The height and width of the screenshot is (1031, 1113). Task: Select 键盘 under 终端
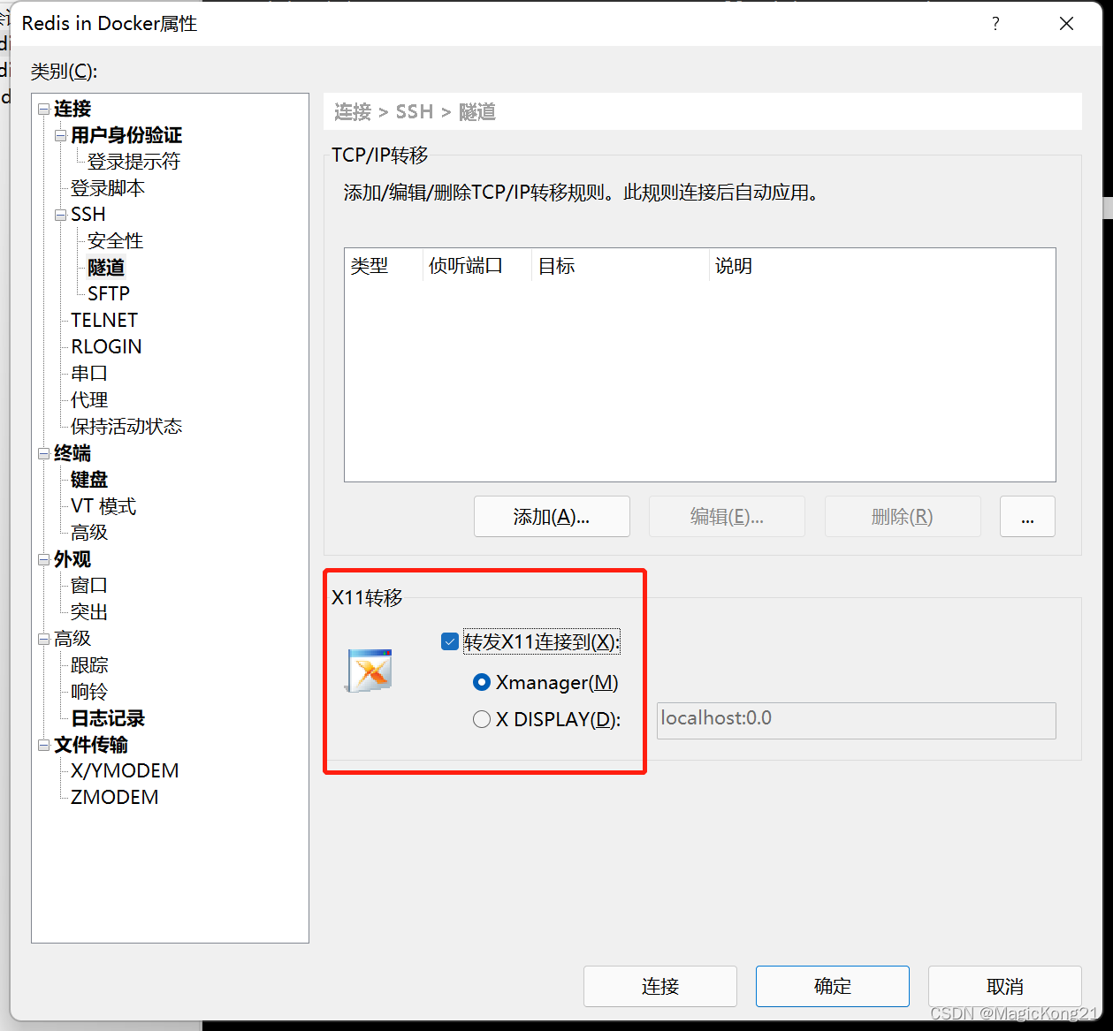[89, 480]
